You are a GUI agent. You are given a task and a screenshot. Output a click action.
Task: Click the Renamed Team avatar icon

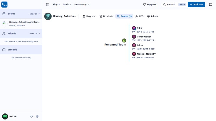124,41
